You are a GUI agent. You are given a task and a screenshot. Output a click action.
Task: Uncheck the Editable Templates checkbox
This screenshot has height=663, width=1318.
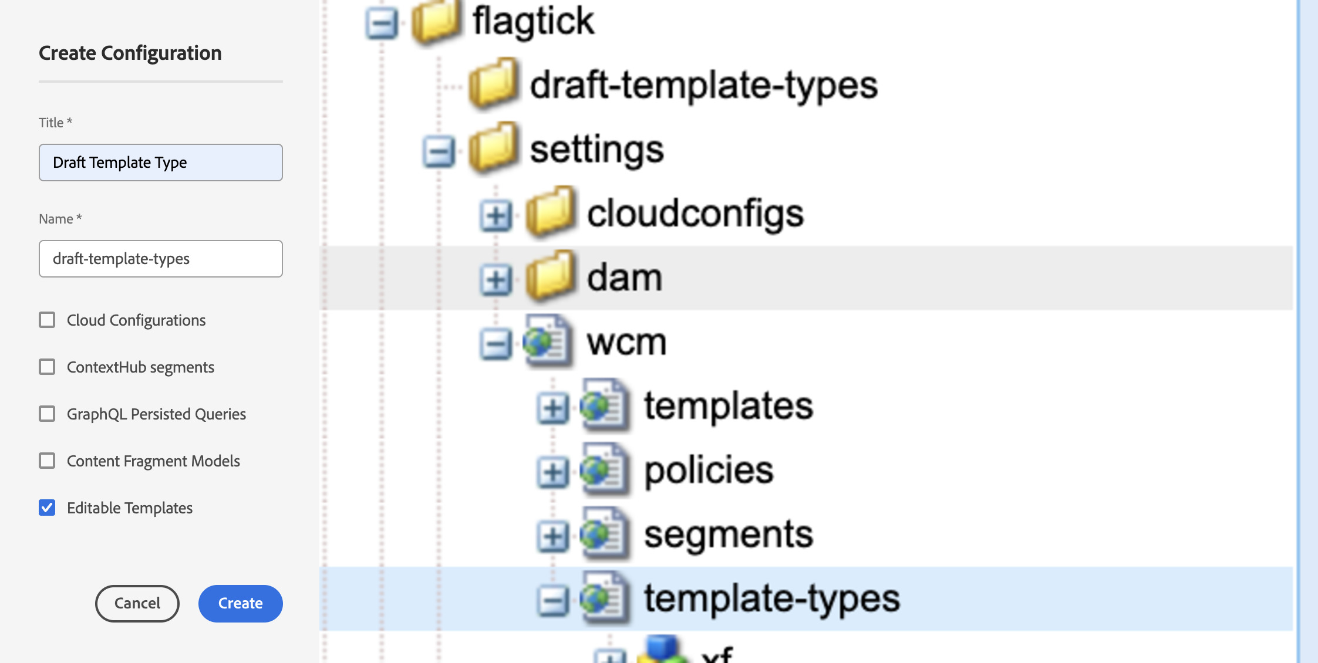pos(47,508)
